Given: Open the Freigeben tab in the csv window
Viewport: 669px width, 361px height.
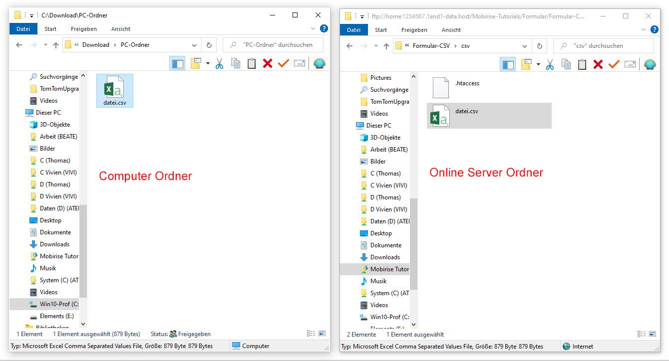Looking at the screenshot, I should coord(414,30).
